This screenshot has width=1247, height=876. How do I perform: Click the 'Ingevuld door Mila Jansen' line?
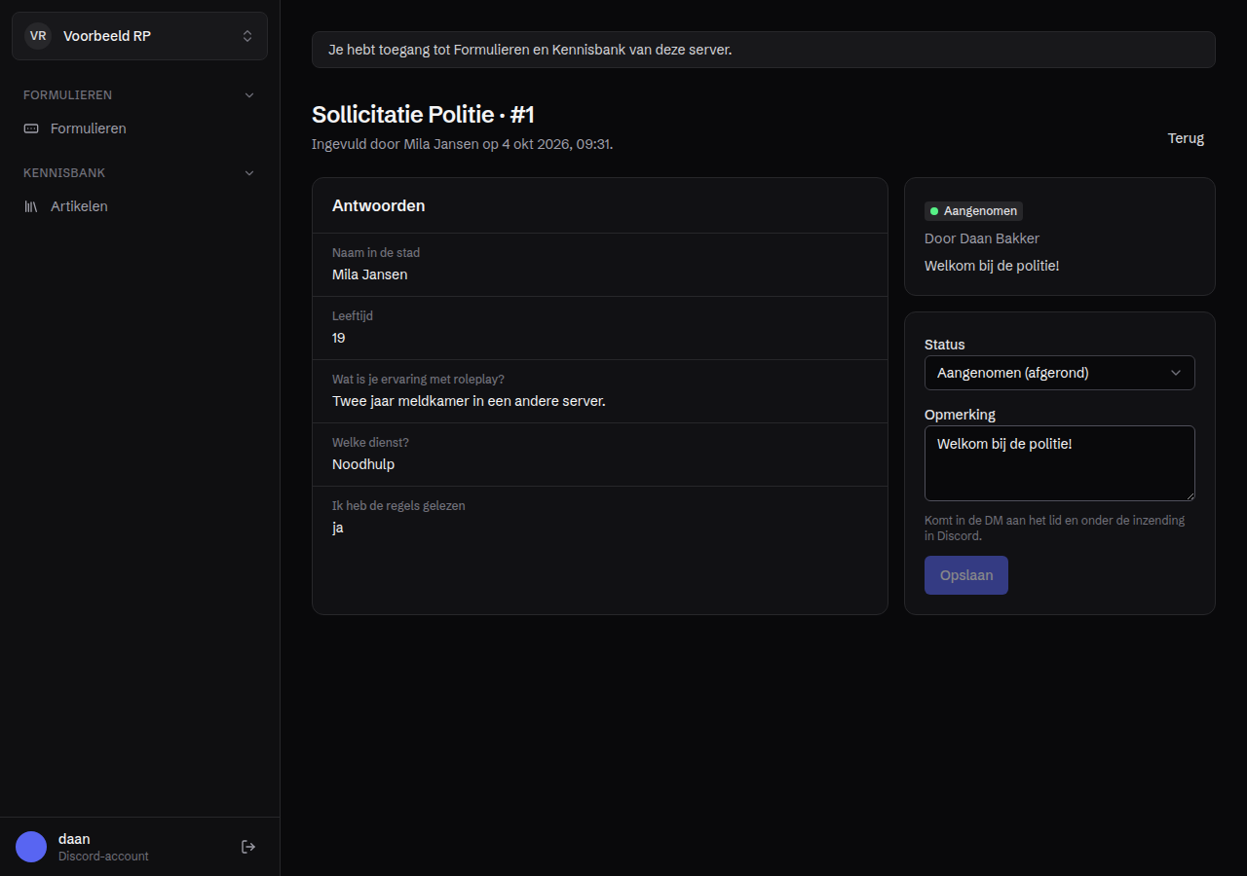pos(462,144)
